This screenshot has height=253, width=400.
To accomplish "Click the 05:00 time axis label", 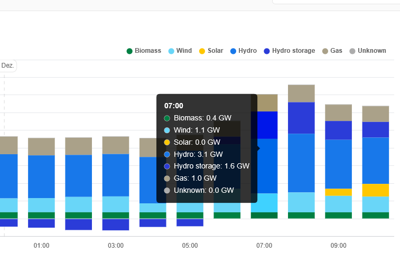I will click(x=190, y=246).
